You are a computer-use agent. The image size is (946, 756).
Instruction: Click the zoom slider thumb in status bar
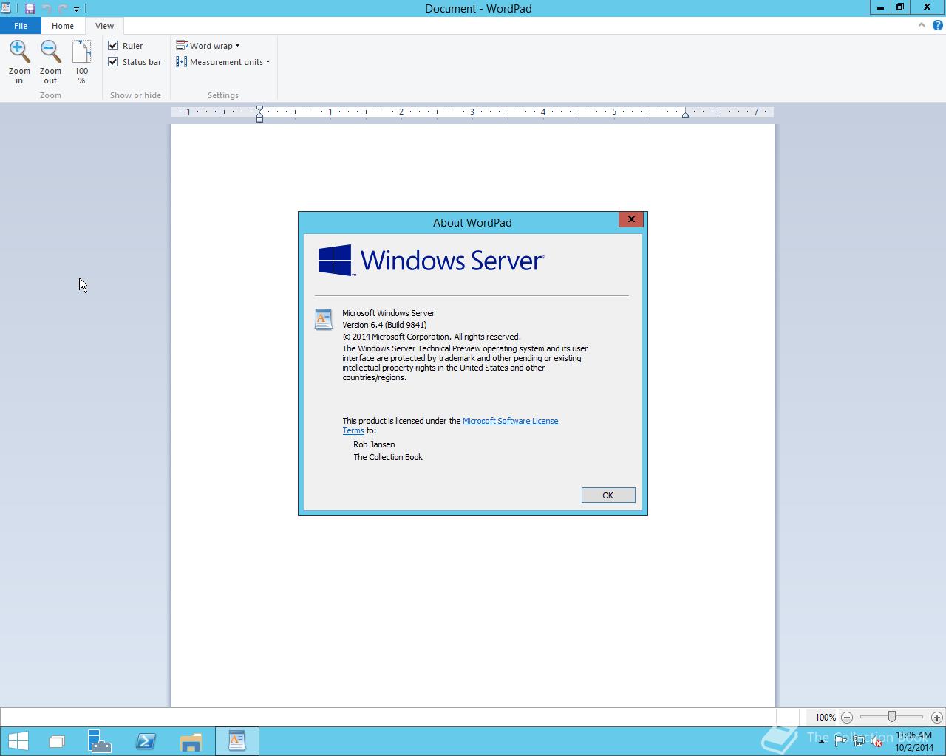(892, 717)
